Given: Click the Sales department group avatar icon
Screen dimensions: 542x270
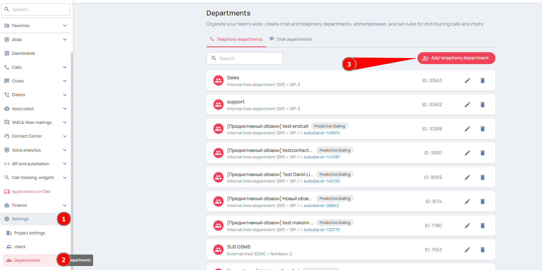Looking at the screenshot, I should click(218, 81).
